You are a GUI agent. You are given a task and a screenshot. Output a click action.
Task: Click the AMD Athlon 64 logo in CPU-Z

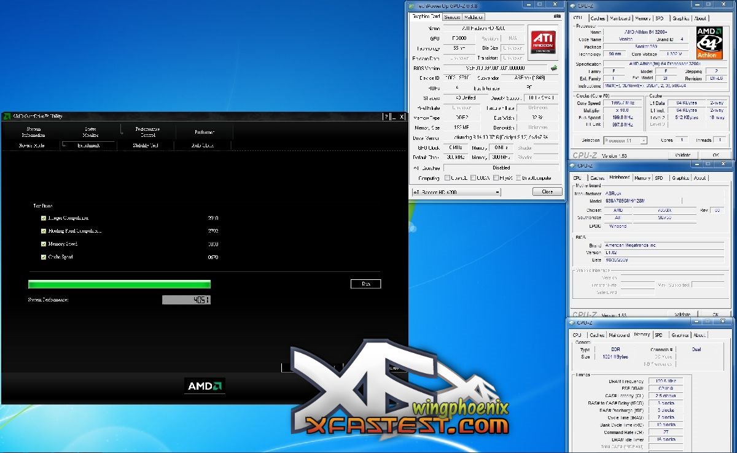[711, 42]
